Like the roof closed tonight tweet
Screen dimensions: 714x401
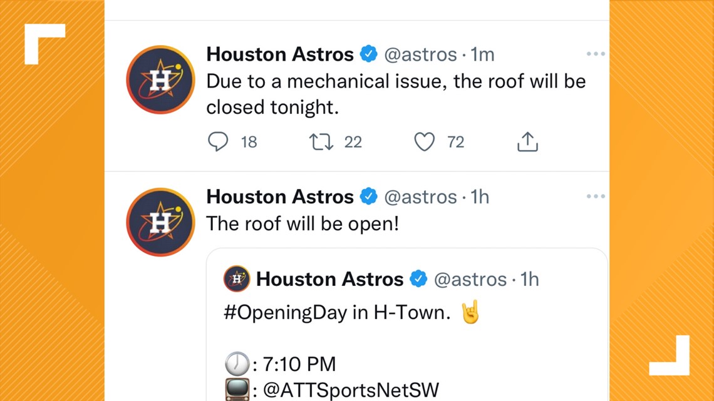pyautogui.click(x=424, y=142)
